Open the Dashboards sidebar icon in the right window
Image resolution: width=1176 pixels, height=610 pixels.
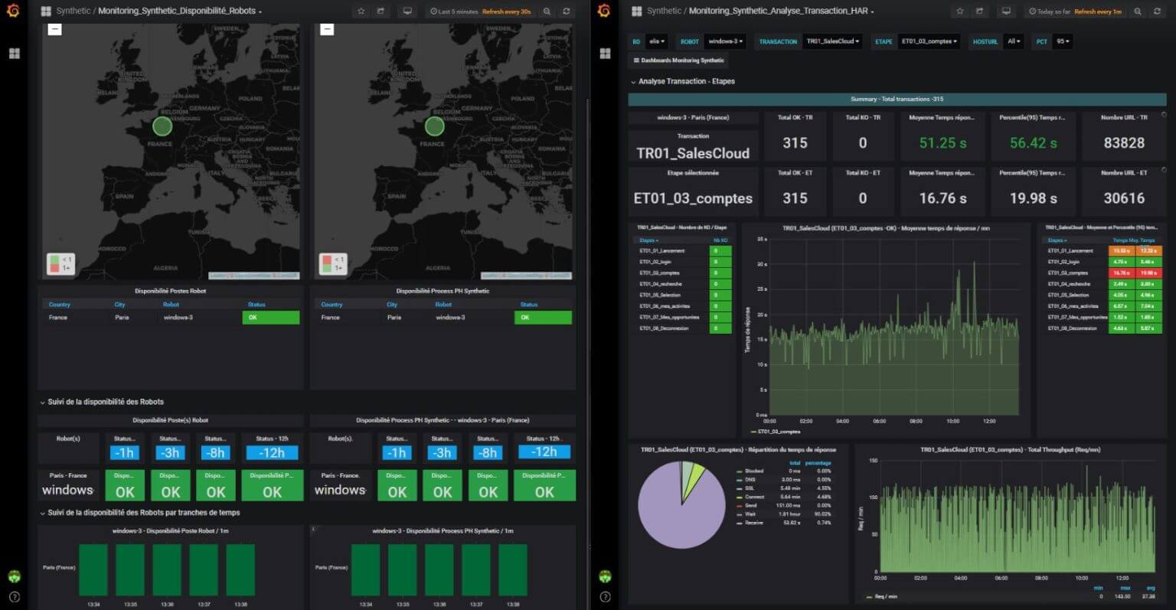[605, 54]
